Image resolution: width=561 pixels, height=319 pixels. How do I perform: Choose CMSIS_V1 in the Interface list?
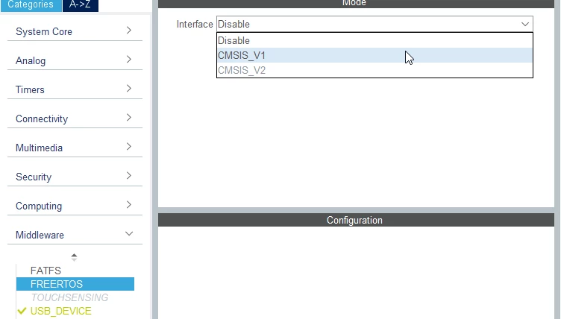[x=374, y=55]
